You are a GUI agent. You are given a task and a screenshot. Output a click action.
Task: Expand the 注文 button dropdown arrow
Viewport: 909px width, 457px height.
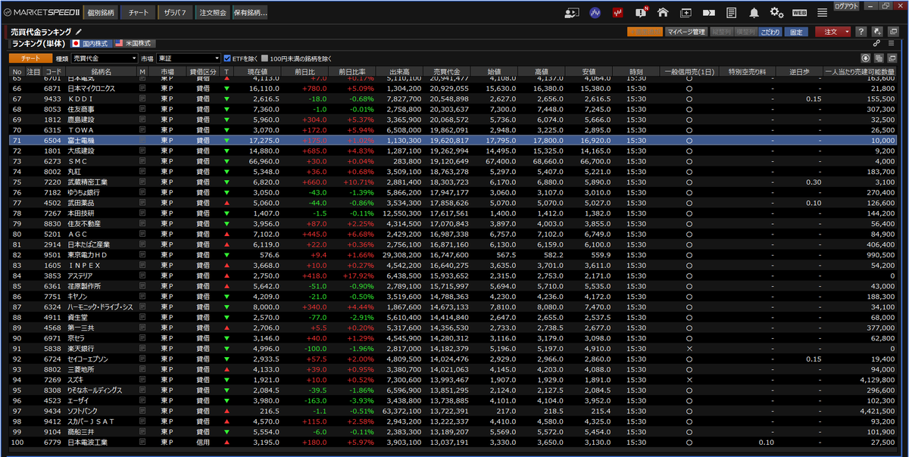(846, 32)
